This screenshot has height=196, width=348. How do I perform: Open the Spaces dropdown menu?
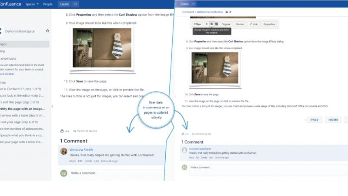point(32,4)
